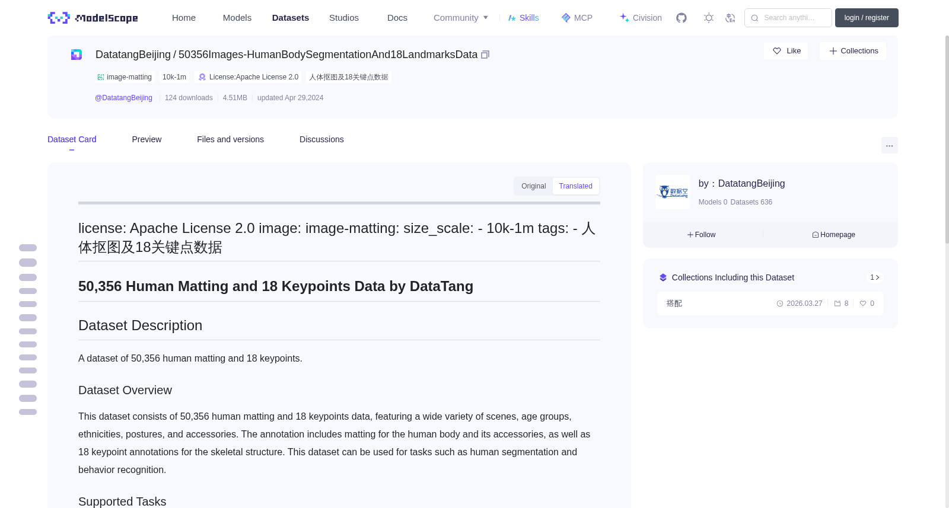
Task: Open the Discussions tab
Action: point(321,139)
